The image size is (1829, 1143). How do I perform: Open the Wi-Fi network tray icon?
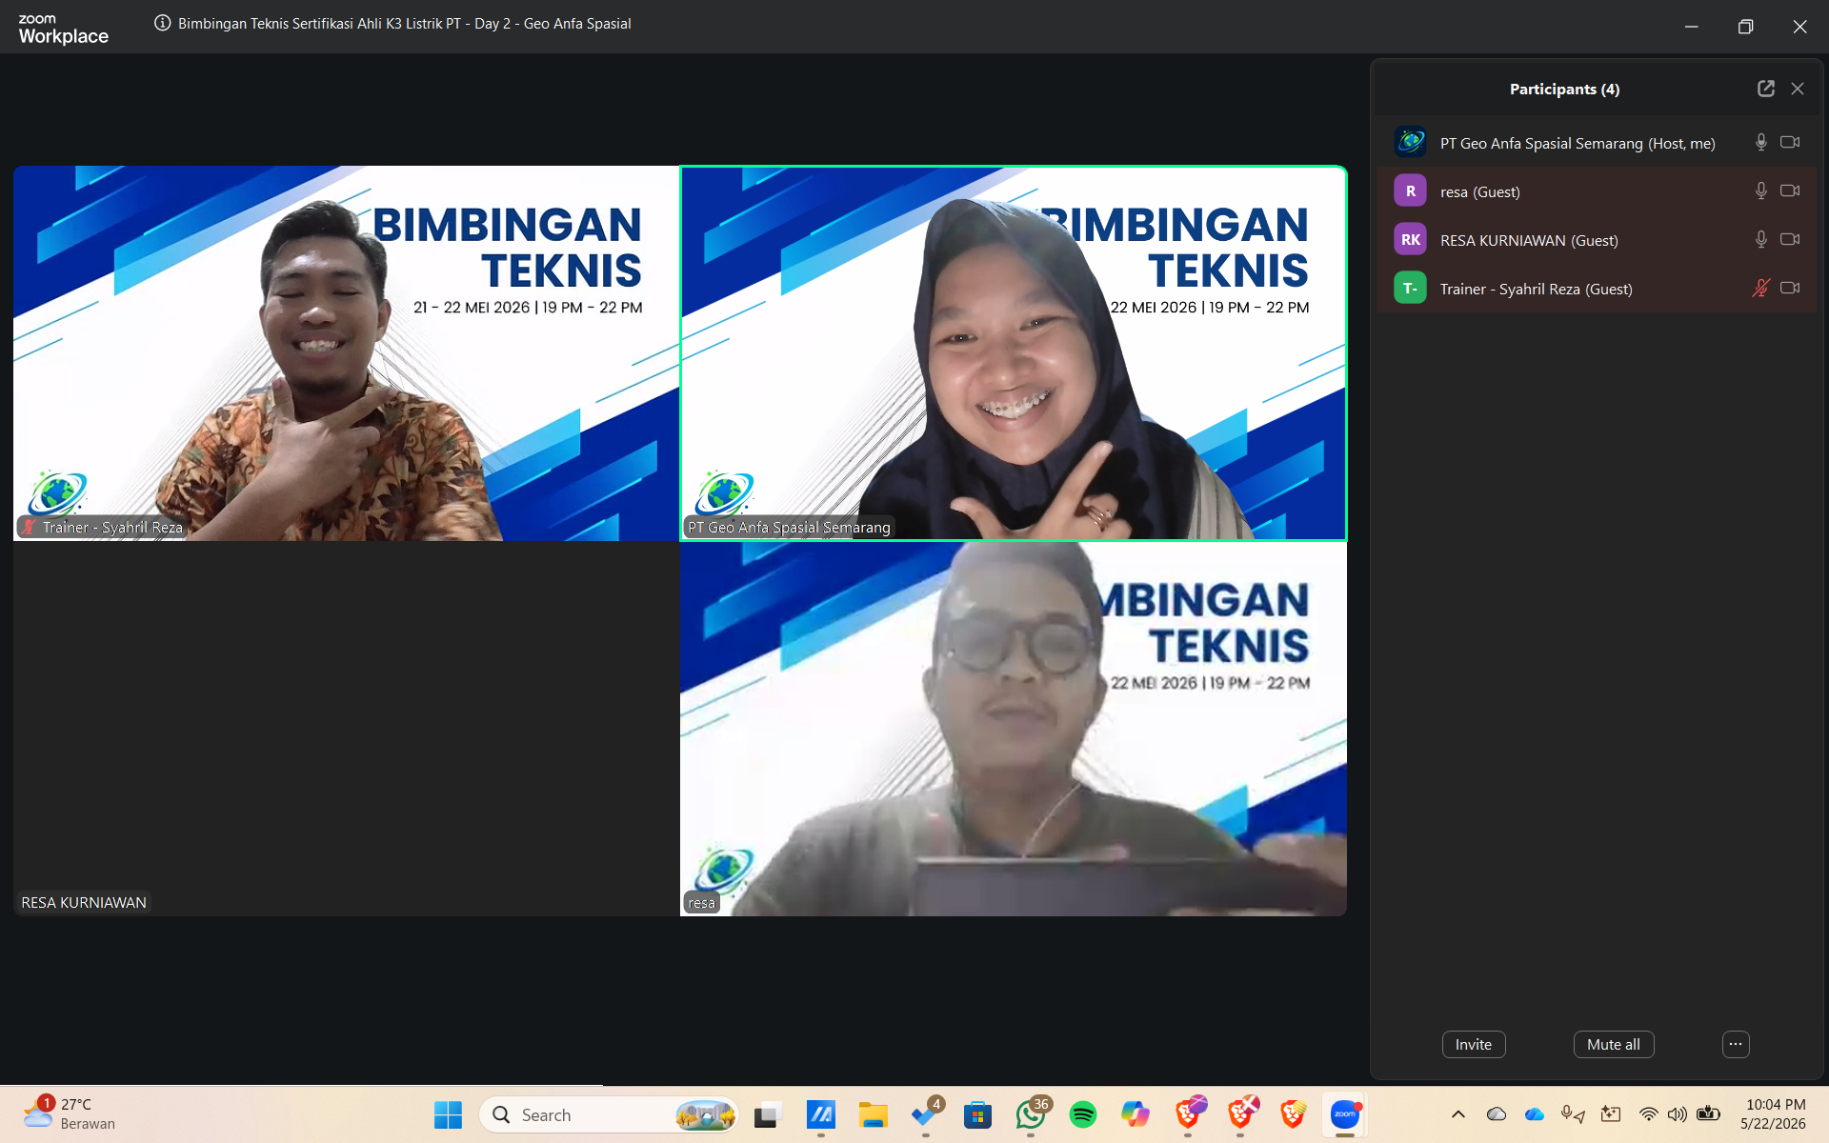click(x=1648, y=1114)
